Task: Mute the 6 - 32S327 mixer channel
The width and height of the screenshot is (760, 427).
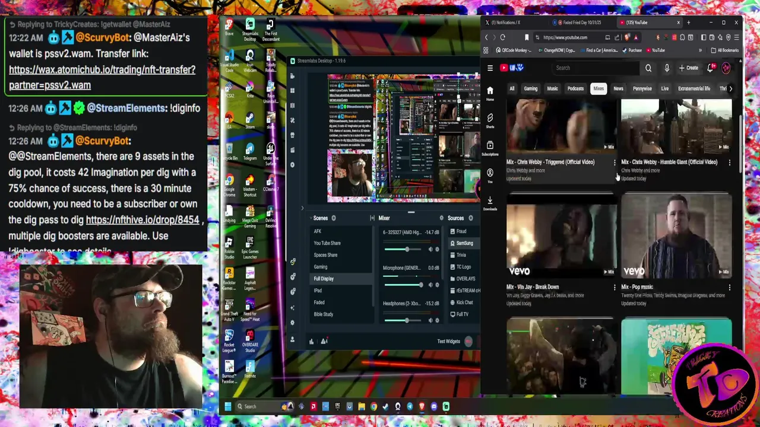Action: (x=430, y=250)
